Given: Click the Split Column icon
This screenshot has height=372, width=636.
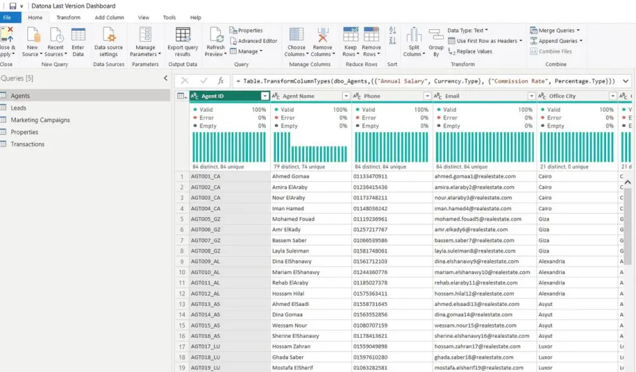Looking at the screenshot, I should point(414,36).
